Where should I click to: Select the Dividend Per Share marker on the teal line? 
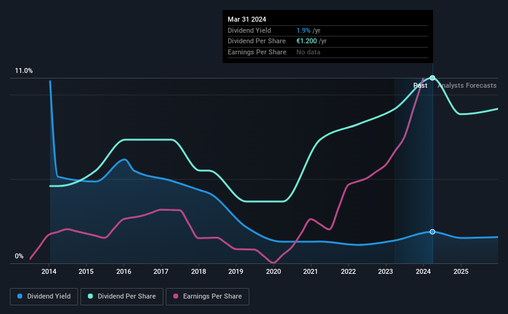coord(433,78)
